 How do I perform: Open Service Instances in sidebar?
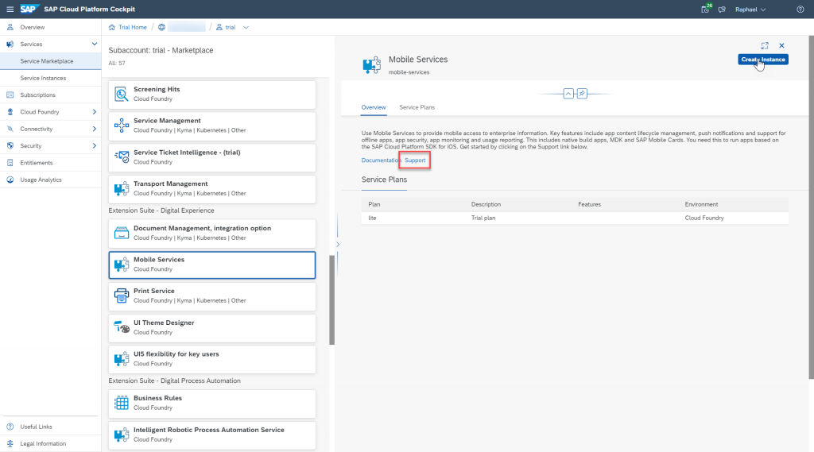coord(43,78)
